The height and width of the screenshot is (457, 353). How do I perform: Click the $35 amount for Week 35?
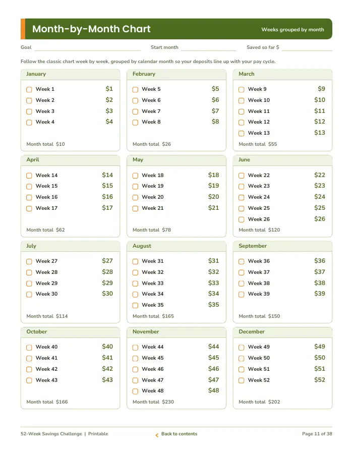point(213,305)
